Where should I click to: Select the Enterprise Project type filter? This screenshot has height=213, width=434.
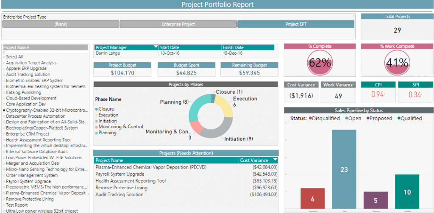click(178, 24)
